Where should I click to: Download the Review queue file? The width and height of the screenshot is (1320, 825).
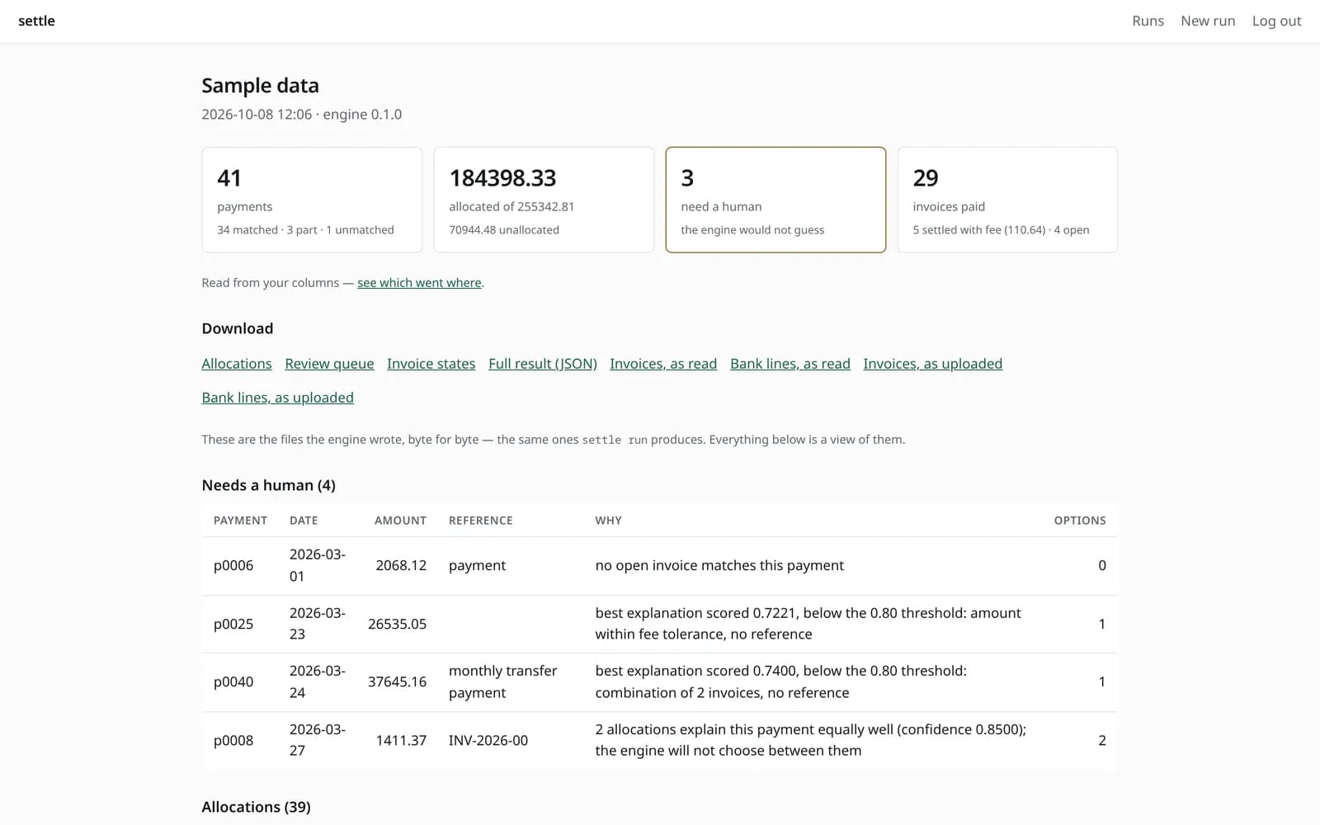(329, 364)
